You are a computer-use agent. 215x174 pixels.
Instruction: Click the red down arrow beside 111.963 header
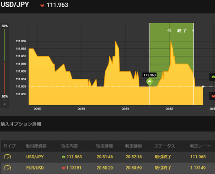tap(42, 5)
